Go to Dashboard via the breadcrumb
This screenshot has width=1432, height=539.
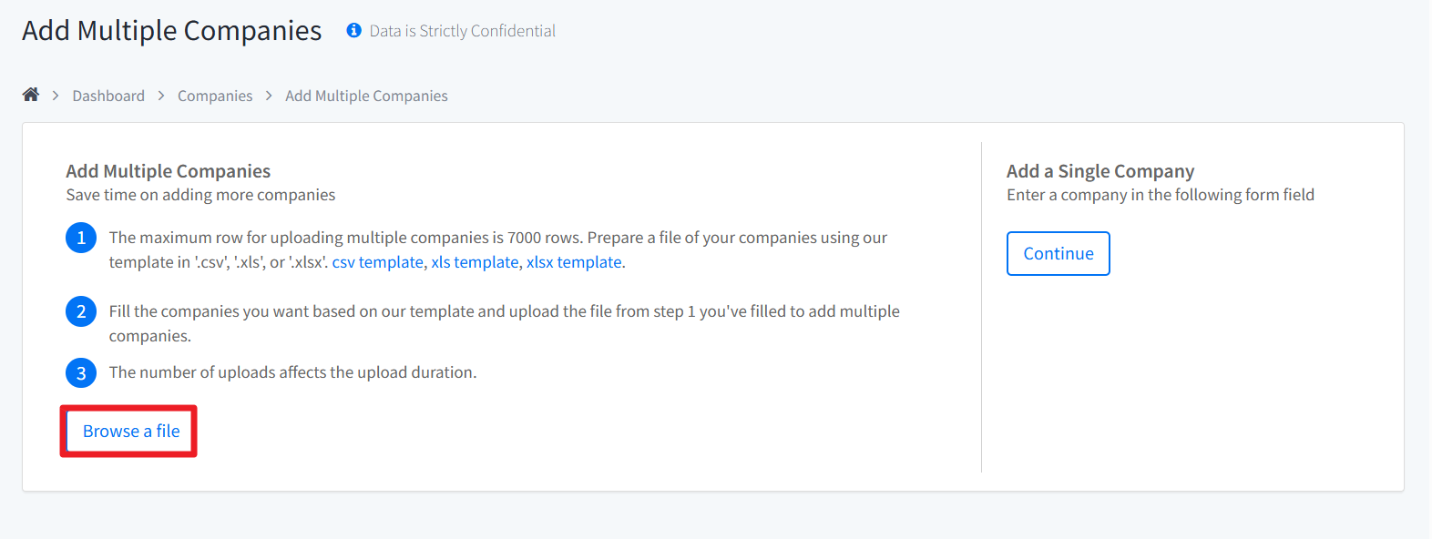(108, 96)
